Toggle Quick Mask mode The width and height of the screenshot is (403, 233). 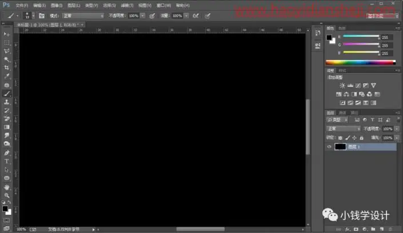point(7,220)
